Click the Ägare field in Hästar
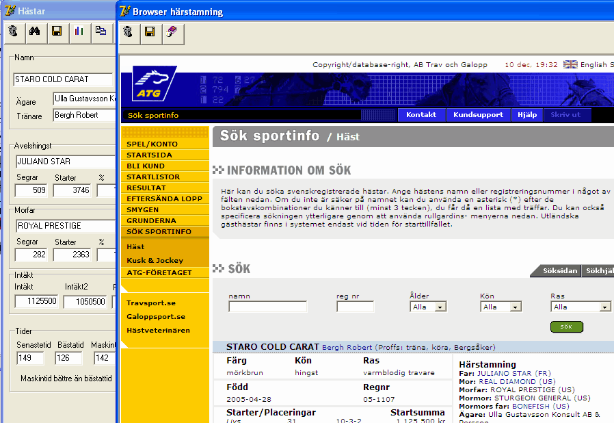 pyautogui.click(x=85, y=99)
